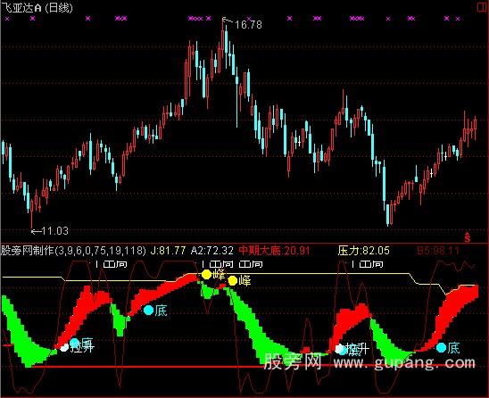Click the 中期大底:20.91 reading
Viewport: 489px width, 398px height.
click(x=275, y=251)
